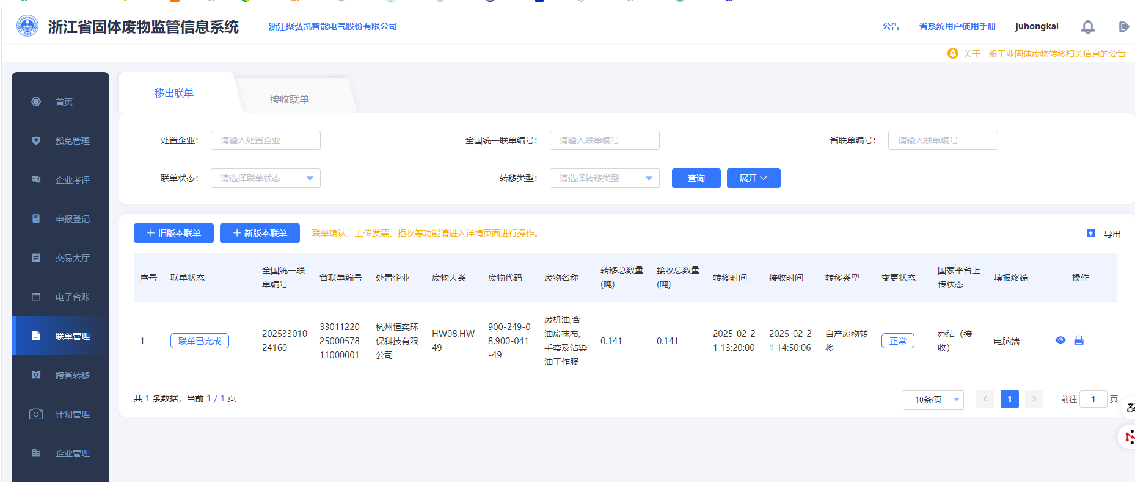Open 首页 from sidebar
This screenshot has height=482, width=1135.
[64, 102]
